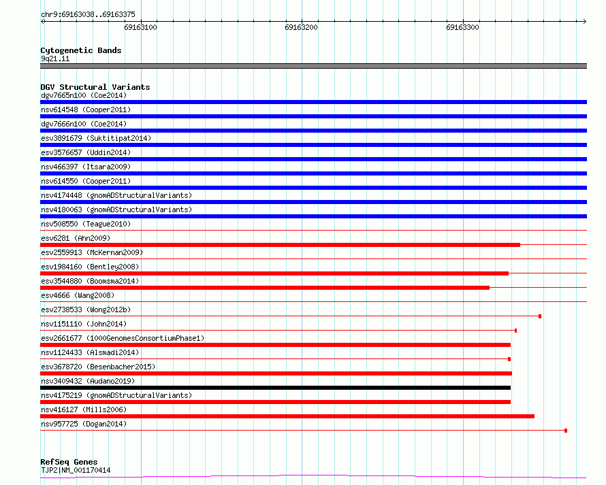
Task: Click the esv3576657 (Uddin2014) label
Action: 86,152
